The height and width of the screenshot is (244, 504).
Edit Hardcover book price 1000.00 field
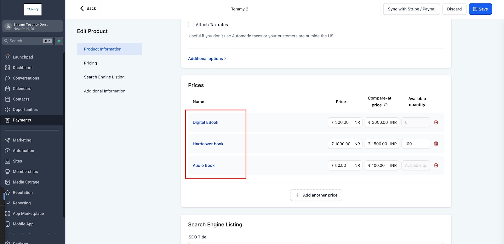pyautogui.click(x=345, y=144)
